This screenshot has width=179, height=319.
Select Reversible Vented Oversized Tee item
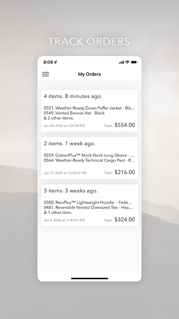pyautogui.click(x=88, y=207)
